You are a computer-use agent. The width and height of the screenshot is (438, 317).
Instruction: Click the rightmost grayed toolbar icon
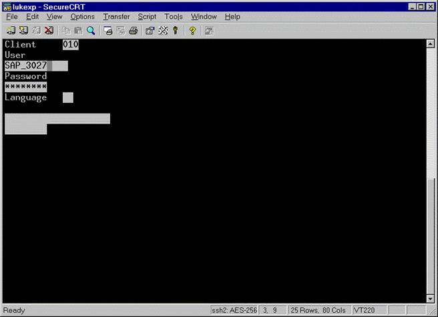pos(209,31)
